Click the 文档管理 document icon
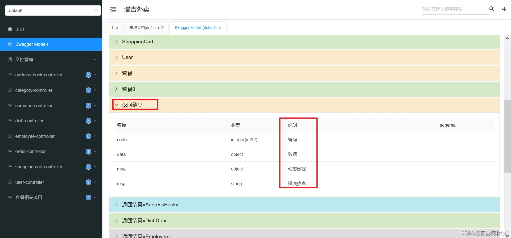Image resolution: width=511 pixels, height=238 pixels. [10, 59]
